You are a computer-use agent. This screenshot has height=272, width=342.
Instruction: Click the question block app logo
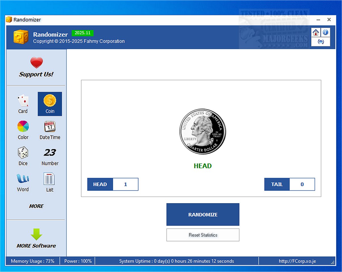(21, 37)
